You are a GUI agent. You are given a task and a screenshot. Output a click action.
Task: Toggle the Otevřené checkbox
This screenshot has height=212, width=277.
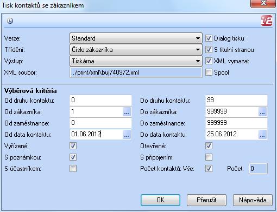click(x=209, y=146)
